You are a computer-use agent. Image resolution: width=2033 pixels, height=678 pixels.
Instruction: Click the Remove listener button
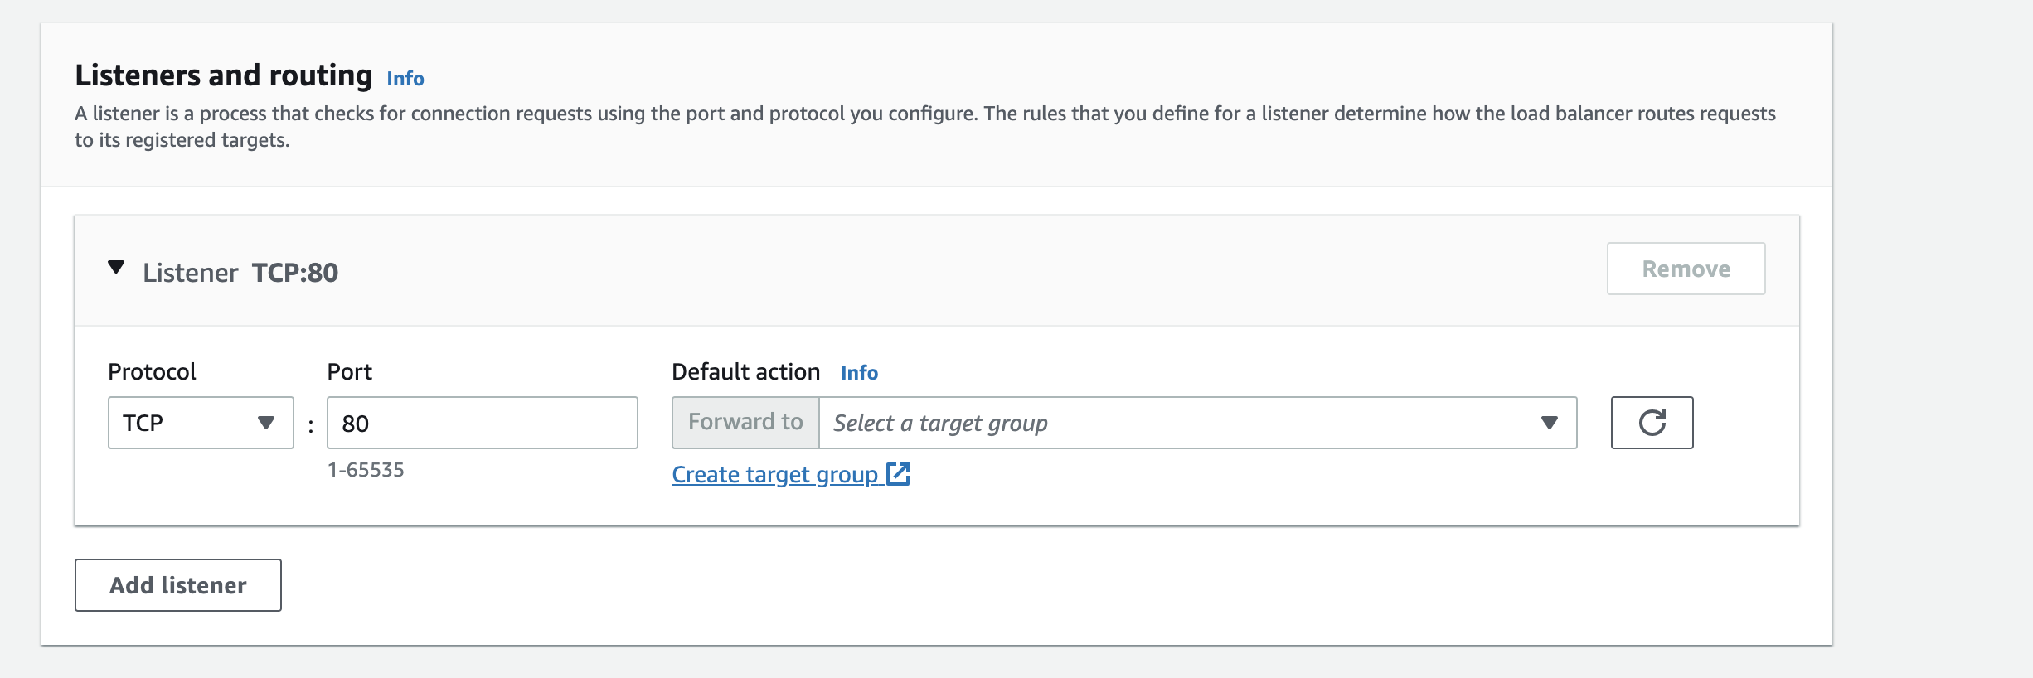pyautogui.click(x=1685, y=268)
